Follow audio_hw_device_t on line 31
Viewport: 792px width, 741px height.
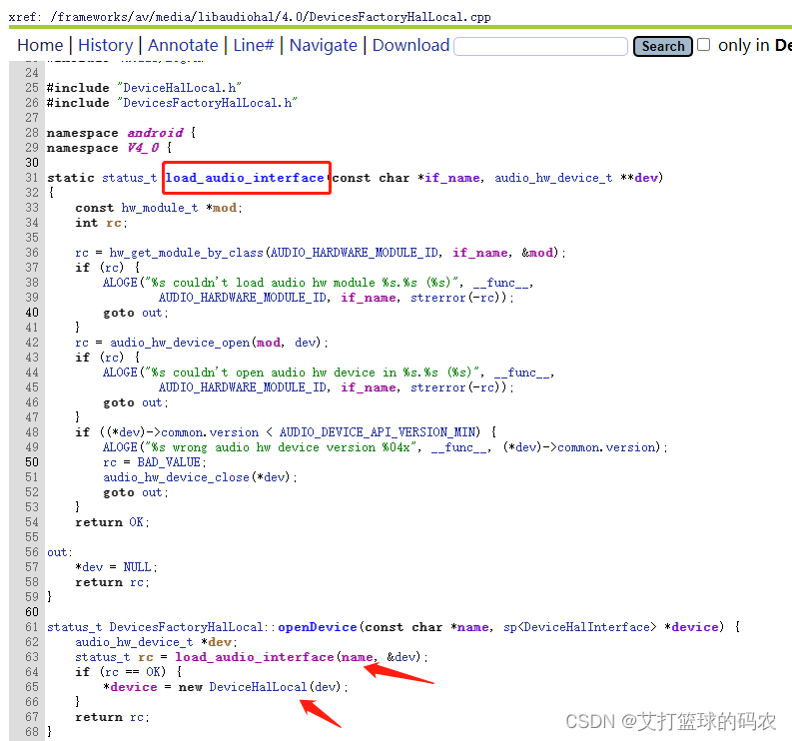pos(553,178)
